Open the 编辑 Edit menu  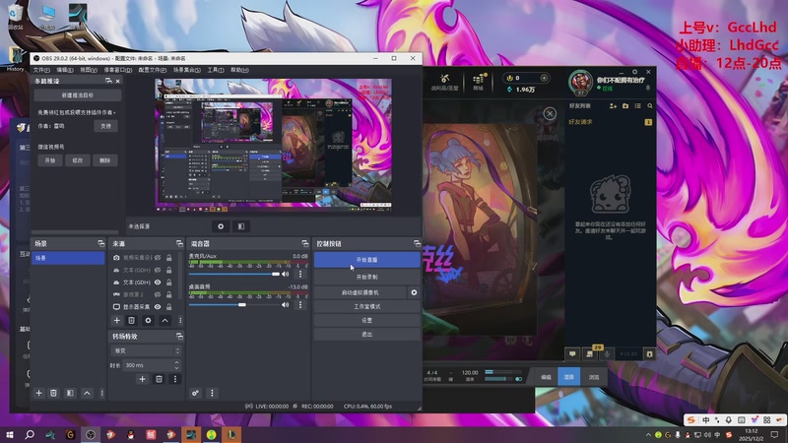65,70
